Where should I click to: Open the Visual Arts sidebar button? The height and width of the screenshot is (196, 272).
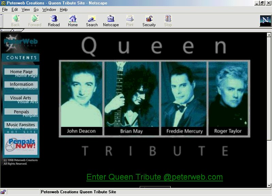pos(21,98)
